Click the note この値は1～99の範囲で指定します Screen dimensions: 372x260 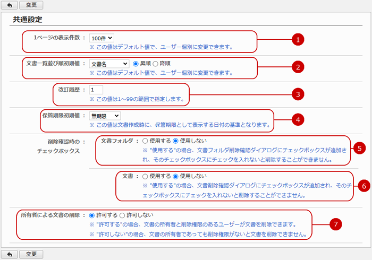coord(137,99)
